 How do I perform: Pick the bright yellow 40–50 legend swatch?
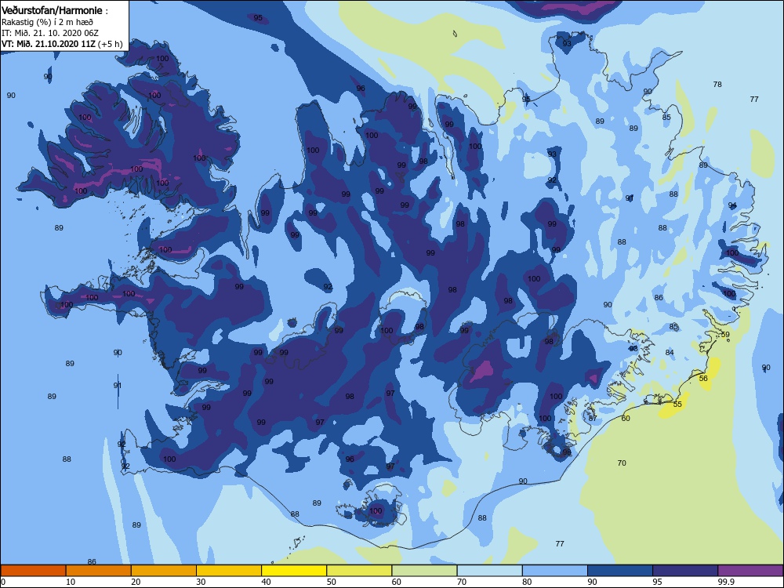[294, 571]
